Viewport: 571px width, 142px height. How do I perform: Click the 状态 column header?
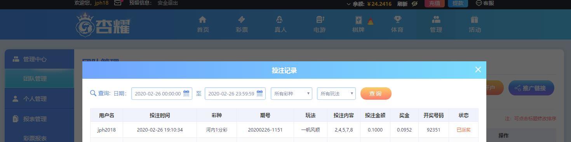click(x=463, y=115)
